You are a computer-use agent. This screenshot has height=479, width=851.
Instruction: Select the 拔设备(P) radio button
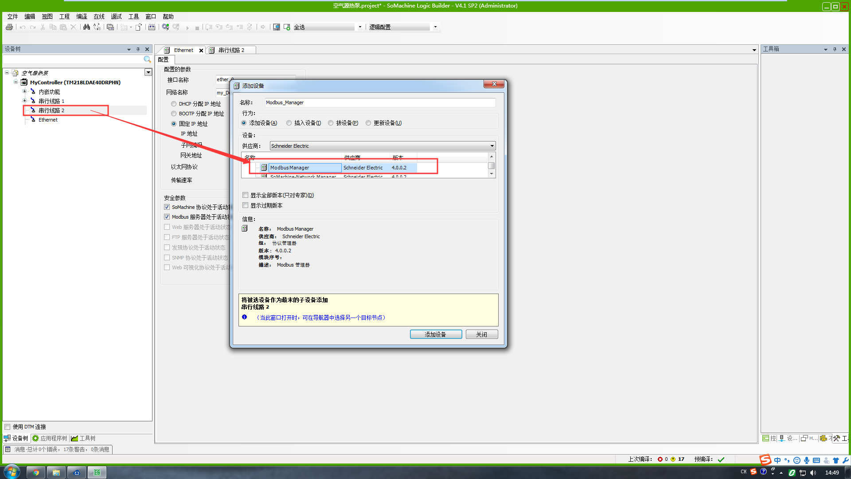331,123
